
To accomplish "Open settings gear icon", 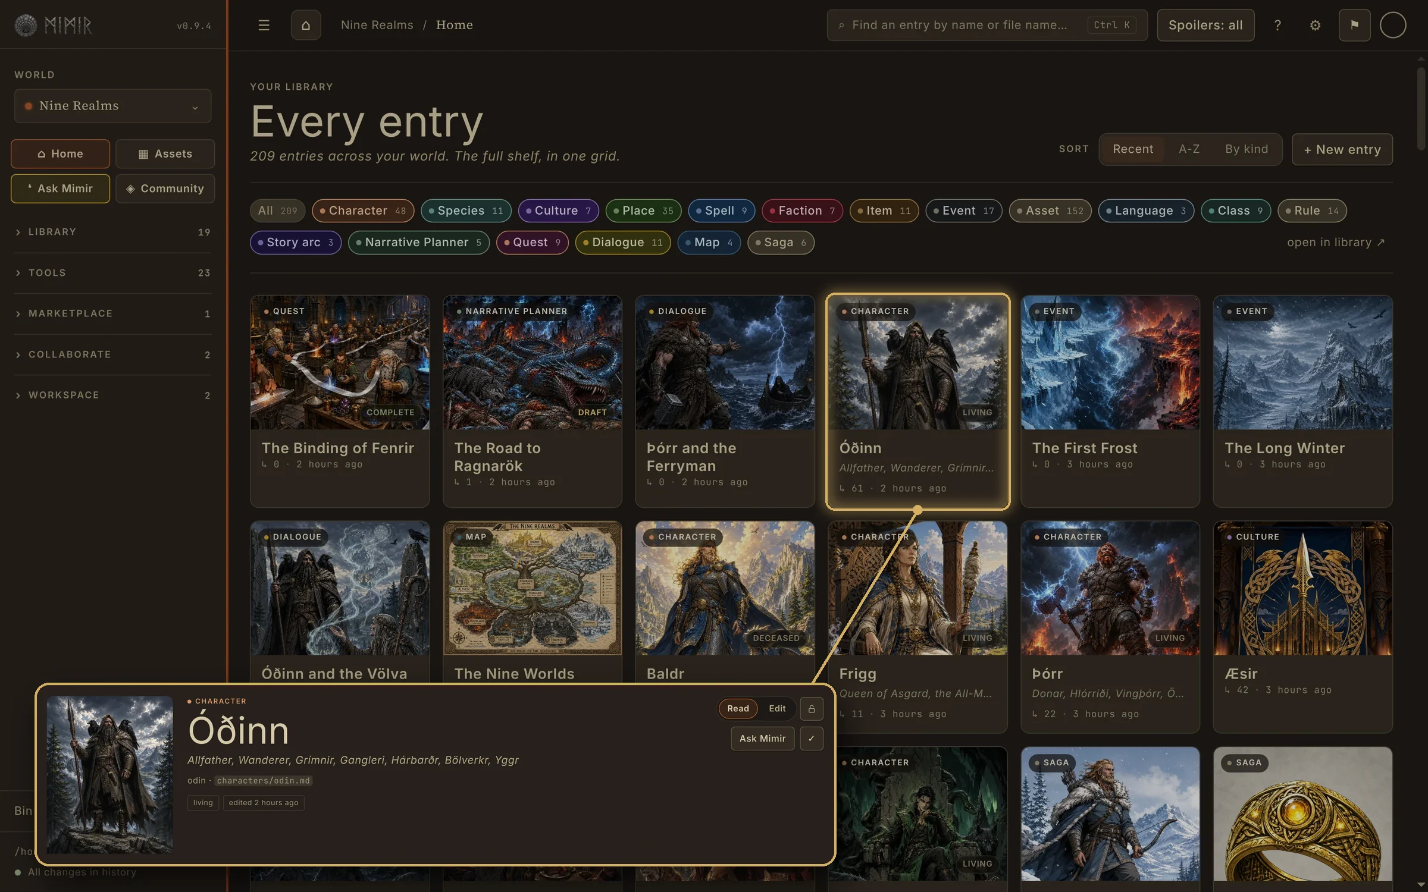I will (1315, 25).
